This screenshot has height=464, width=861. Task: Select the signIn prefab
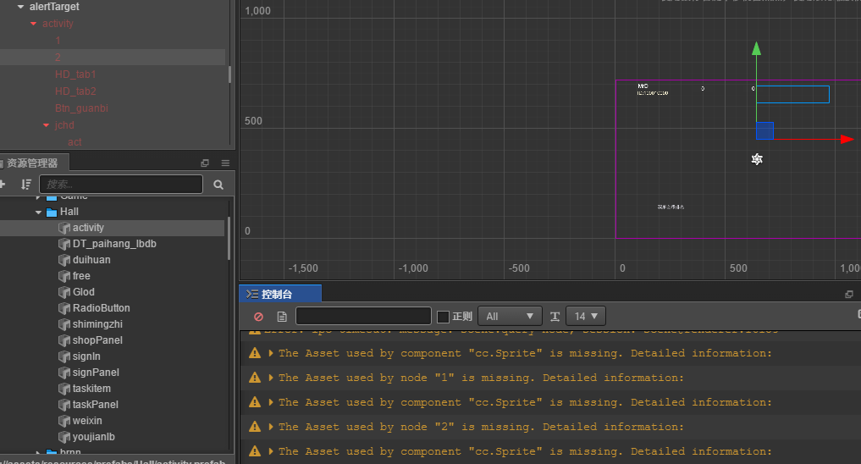click(86, 356)
